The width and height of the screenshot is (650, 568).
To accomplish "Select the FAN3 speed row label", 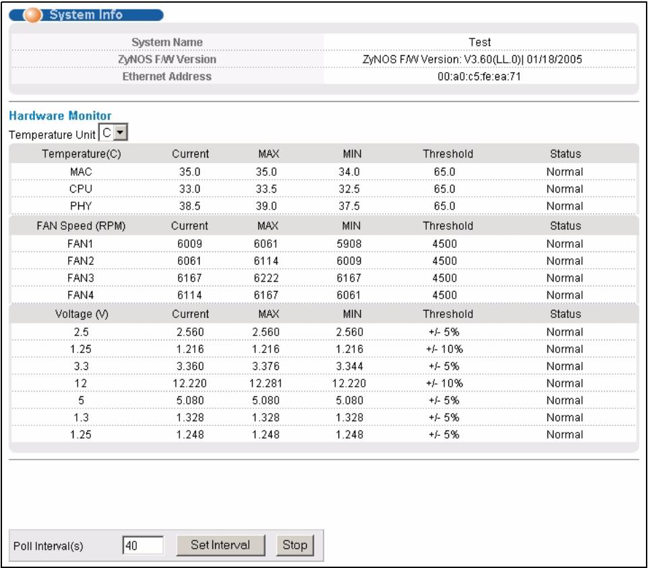I will (x=81, y=278).
